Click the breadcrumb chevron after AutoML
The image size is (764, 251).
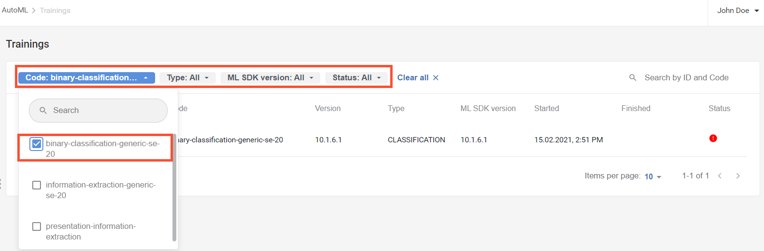pos(34,11)
